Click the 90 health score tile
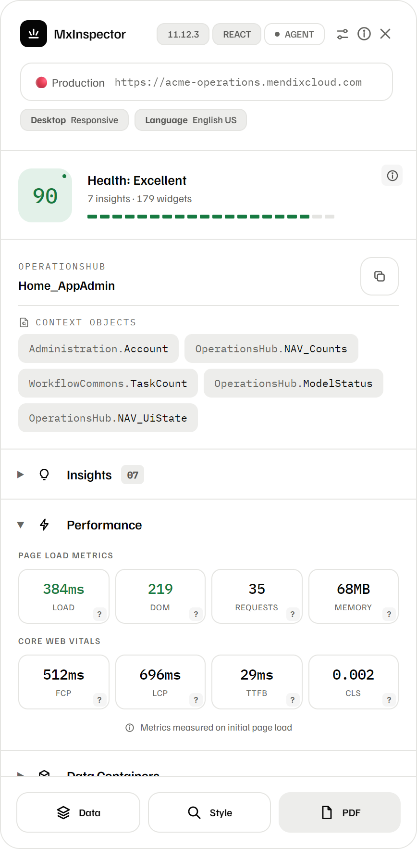Screen dimensions: 417x849 pos(45,195)
